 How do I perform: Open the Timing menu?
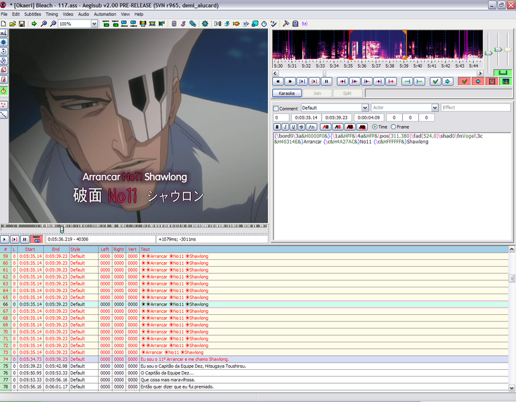click(x=52, y=14)
